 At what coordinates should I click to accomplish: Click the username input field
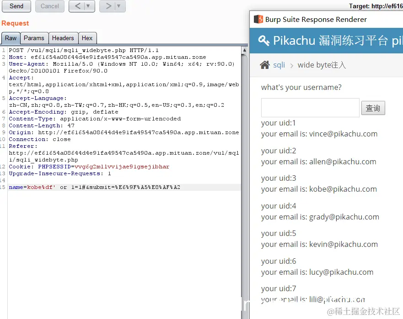pyautogui.click(x=310, y=108)
